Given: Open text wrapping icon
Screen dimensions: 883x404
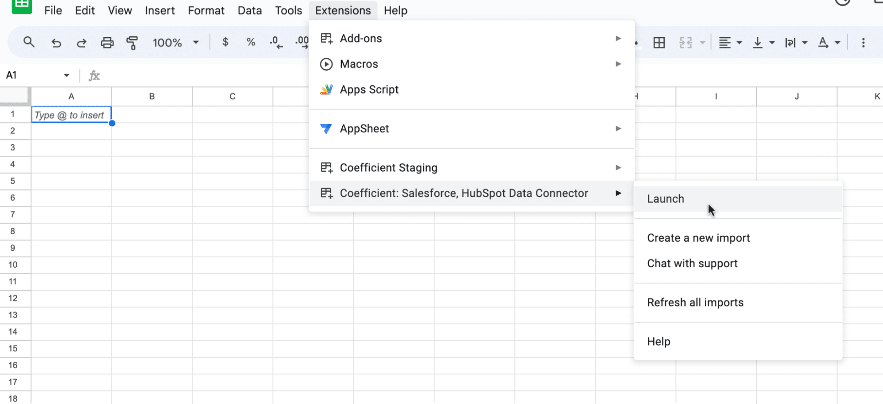Looking at the screenshot, I should (790, 43).
